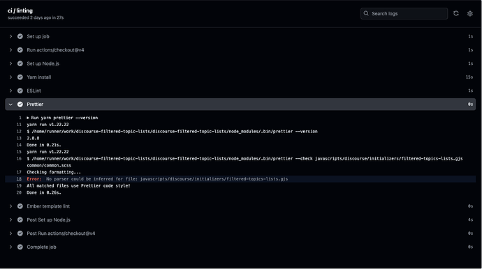482x269 pixels.
Task: Expand the 'Run yarn prettier --version' log group triangle
Action: (28, 118)
